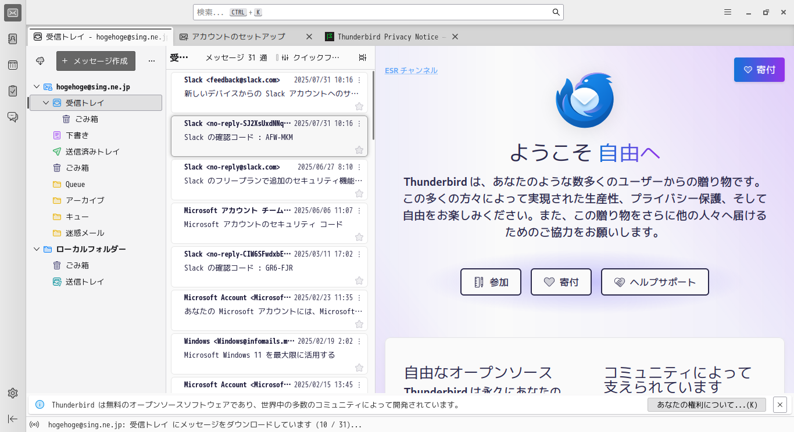Open kebab menu on Microsoft Account 2025/02/23 message
This screenshot has height=432, width=794.
[x=359, y=298]
